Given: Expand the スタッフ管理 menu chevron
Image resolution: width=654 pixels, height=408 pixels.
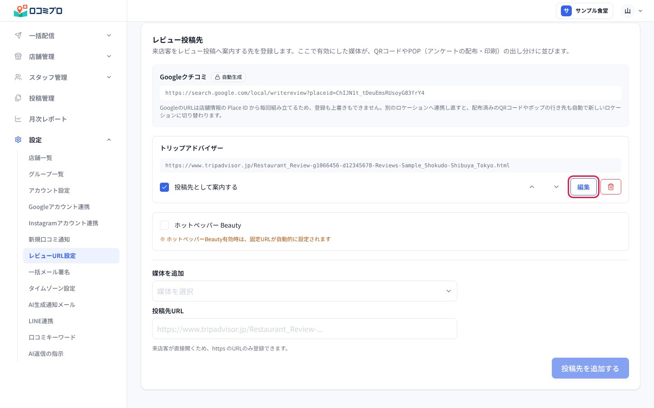Looking at the screenshot, I should tap(109, 77).
